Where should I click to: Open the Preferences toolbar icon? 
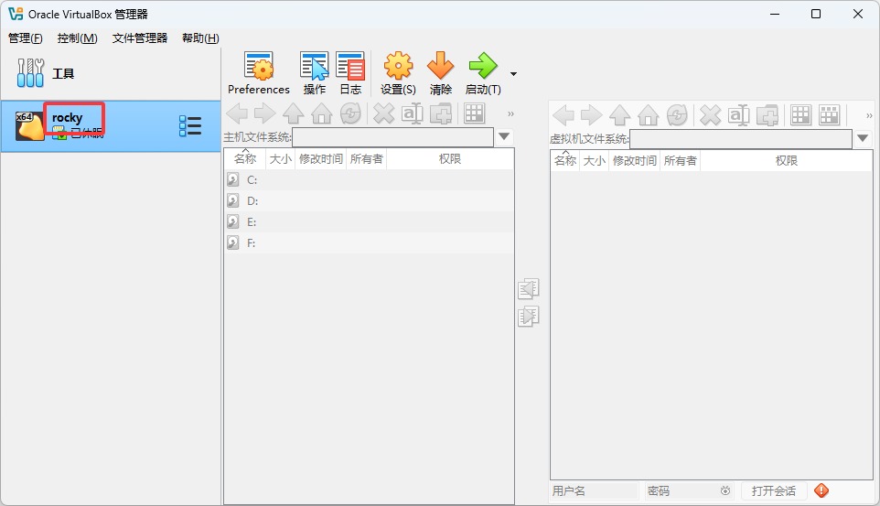[258, 72]
